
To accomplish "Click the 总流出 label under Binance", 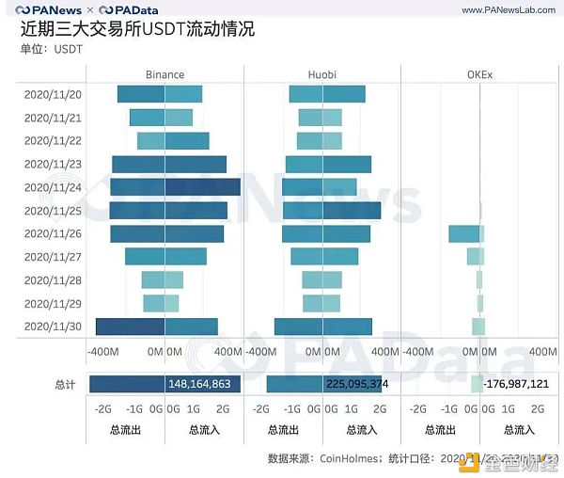I will click(x=126, y=430).
